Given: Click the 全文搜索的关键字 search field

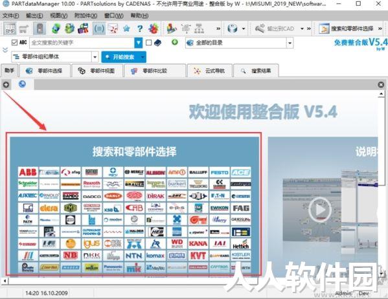Looking at the screenshot, I should click(x=82, y=43).
